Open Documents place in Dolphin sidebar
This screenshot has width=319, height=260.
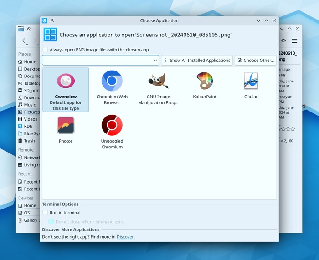pos(29,76)
